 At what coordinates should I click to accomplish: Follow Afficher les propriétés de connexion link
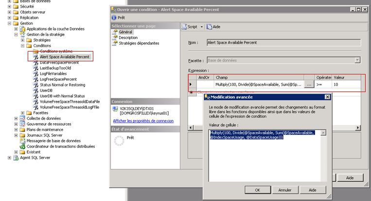click(x=143, y=121)
